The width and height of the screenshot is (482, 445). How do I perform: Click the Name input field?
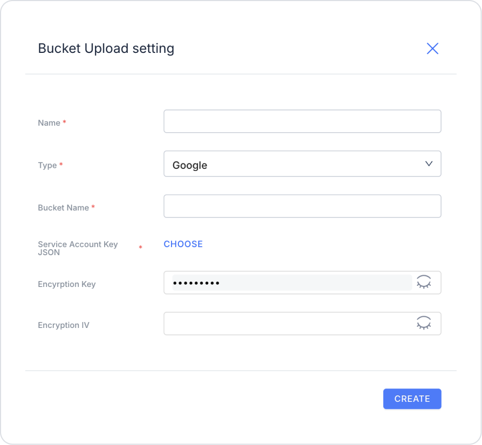pyautogui.click(x=302, y=121)
